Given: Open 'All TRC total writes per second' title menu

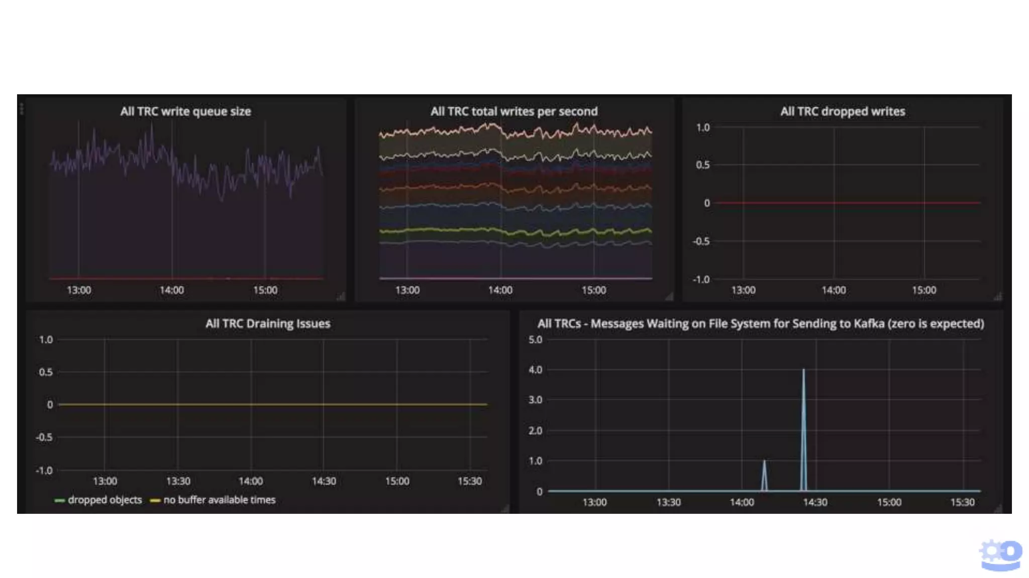Looking at the screenshot, I should click(513, 111).
